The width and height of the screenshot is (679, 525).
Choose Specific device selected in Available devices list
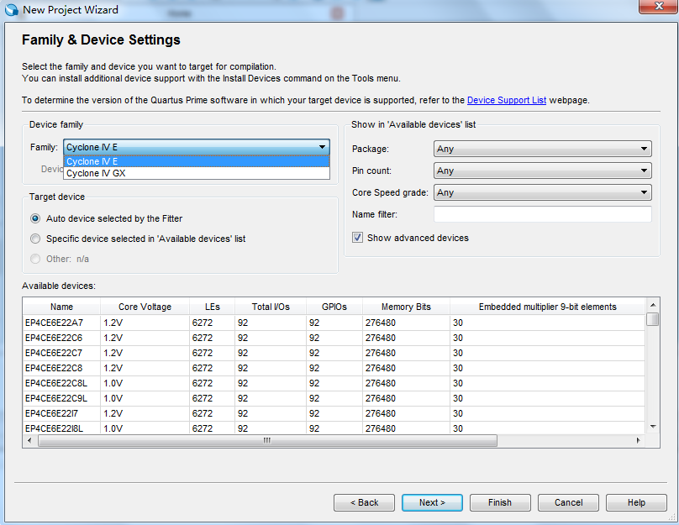click(x=35, y=239)
